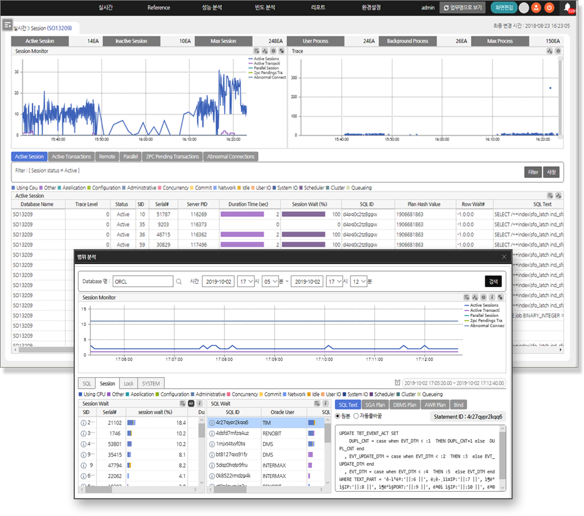This screenshot has width=584, height=516.
Task: Click info icon beside SQL ID 4dsfd7mfzq4uz
Action: point(212,433)
